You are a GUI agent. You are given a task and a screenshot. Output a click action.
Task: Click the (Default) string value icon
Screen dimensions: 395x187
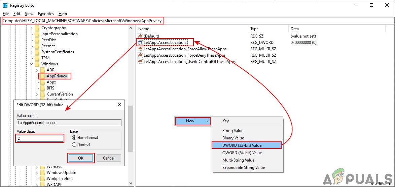(x=141, y=36)
